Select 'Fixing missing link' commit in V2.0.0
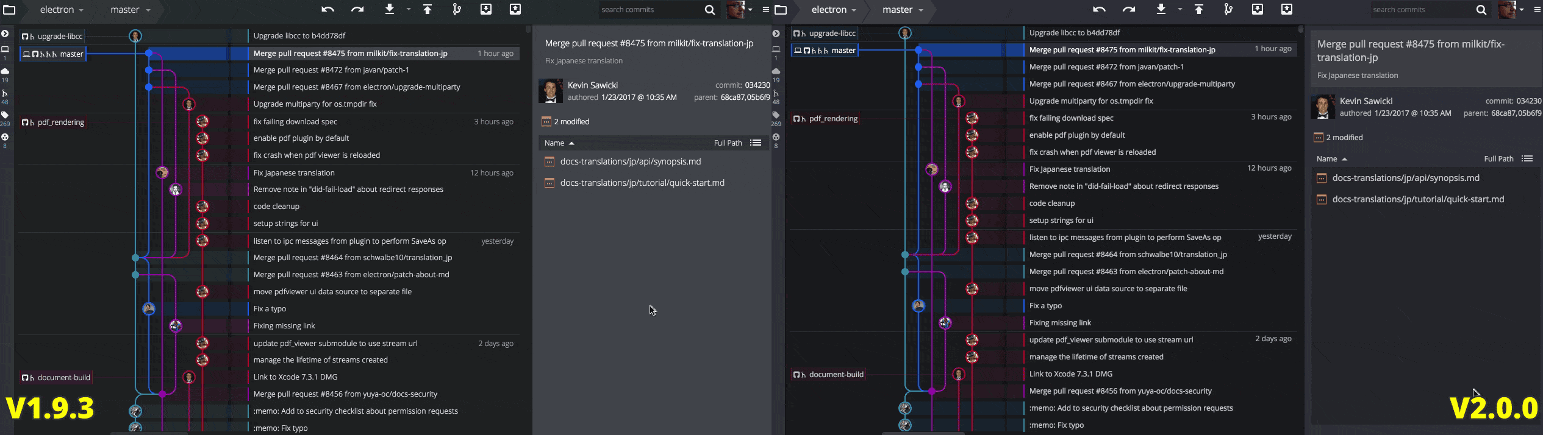Viewport: 1543px width, 435px height. 1060,323
